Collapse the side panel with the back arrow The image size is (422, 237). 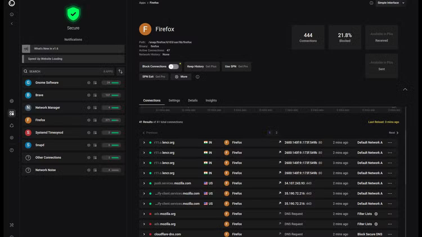(12, 24)
